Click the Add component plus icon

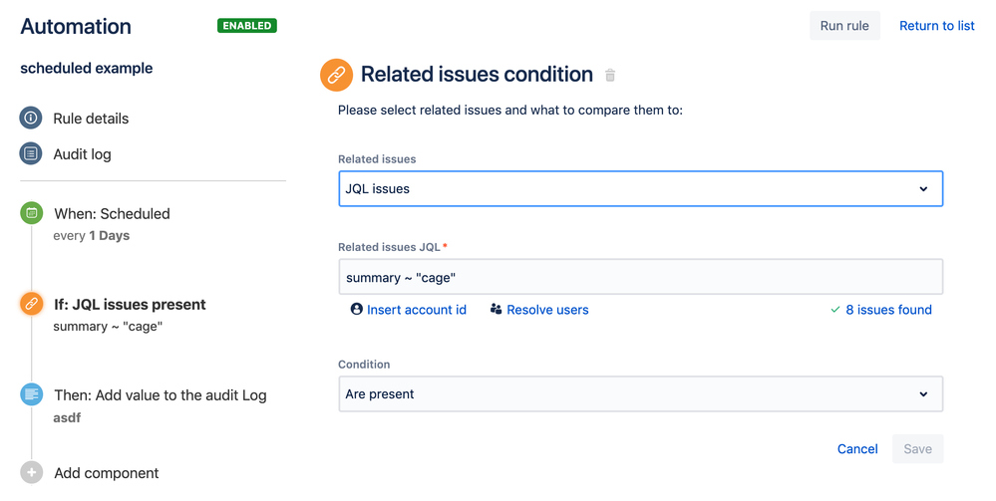click(x=31, y=473)
